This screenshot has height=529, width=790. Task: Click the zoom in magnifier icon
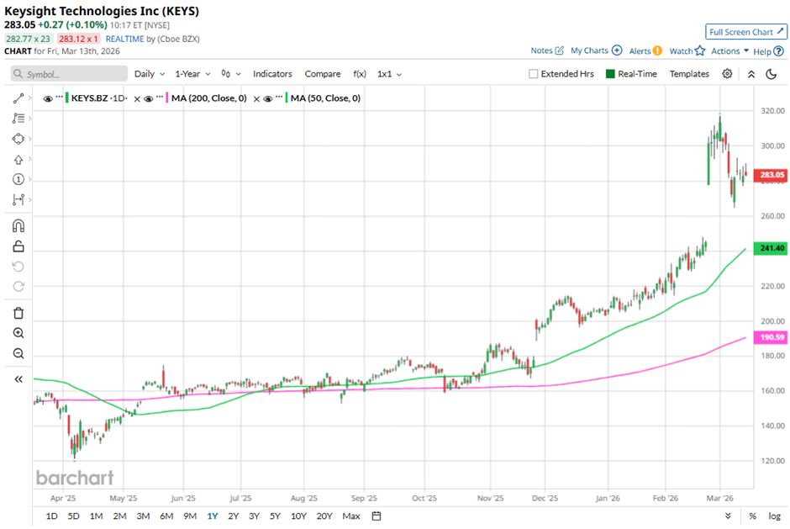click(18, 333)
